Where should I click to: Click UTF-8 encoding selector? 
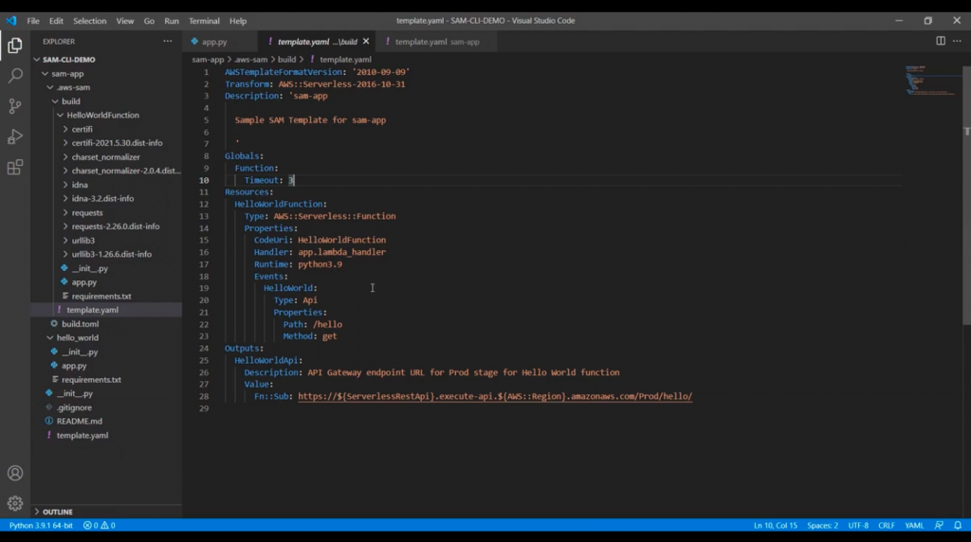(858, 525)
